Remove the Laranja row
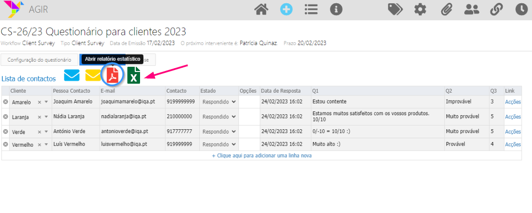This screenshot has height=213, width=532. coord(6,117)
